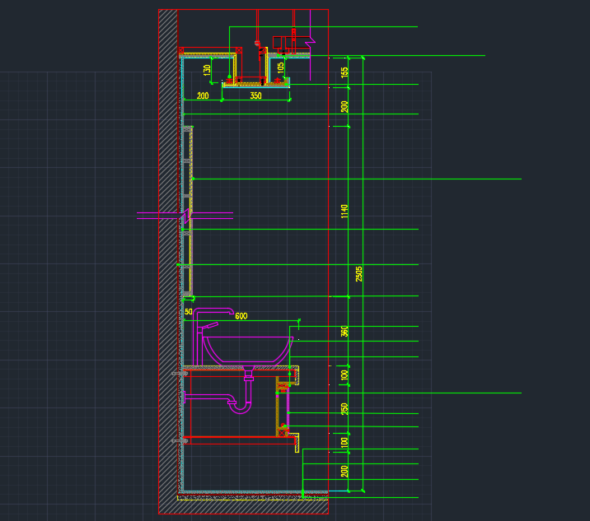The image size is (590, 521).
Task: Select the 600 countertop width dimension
Action: (241, 316)
